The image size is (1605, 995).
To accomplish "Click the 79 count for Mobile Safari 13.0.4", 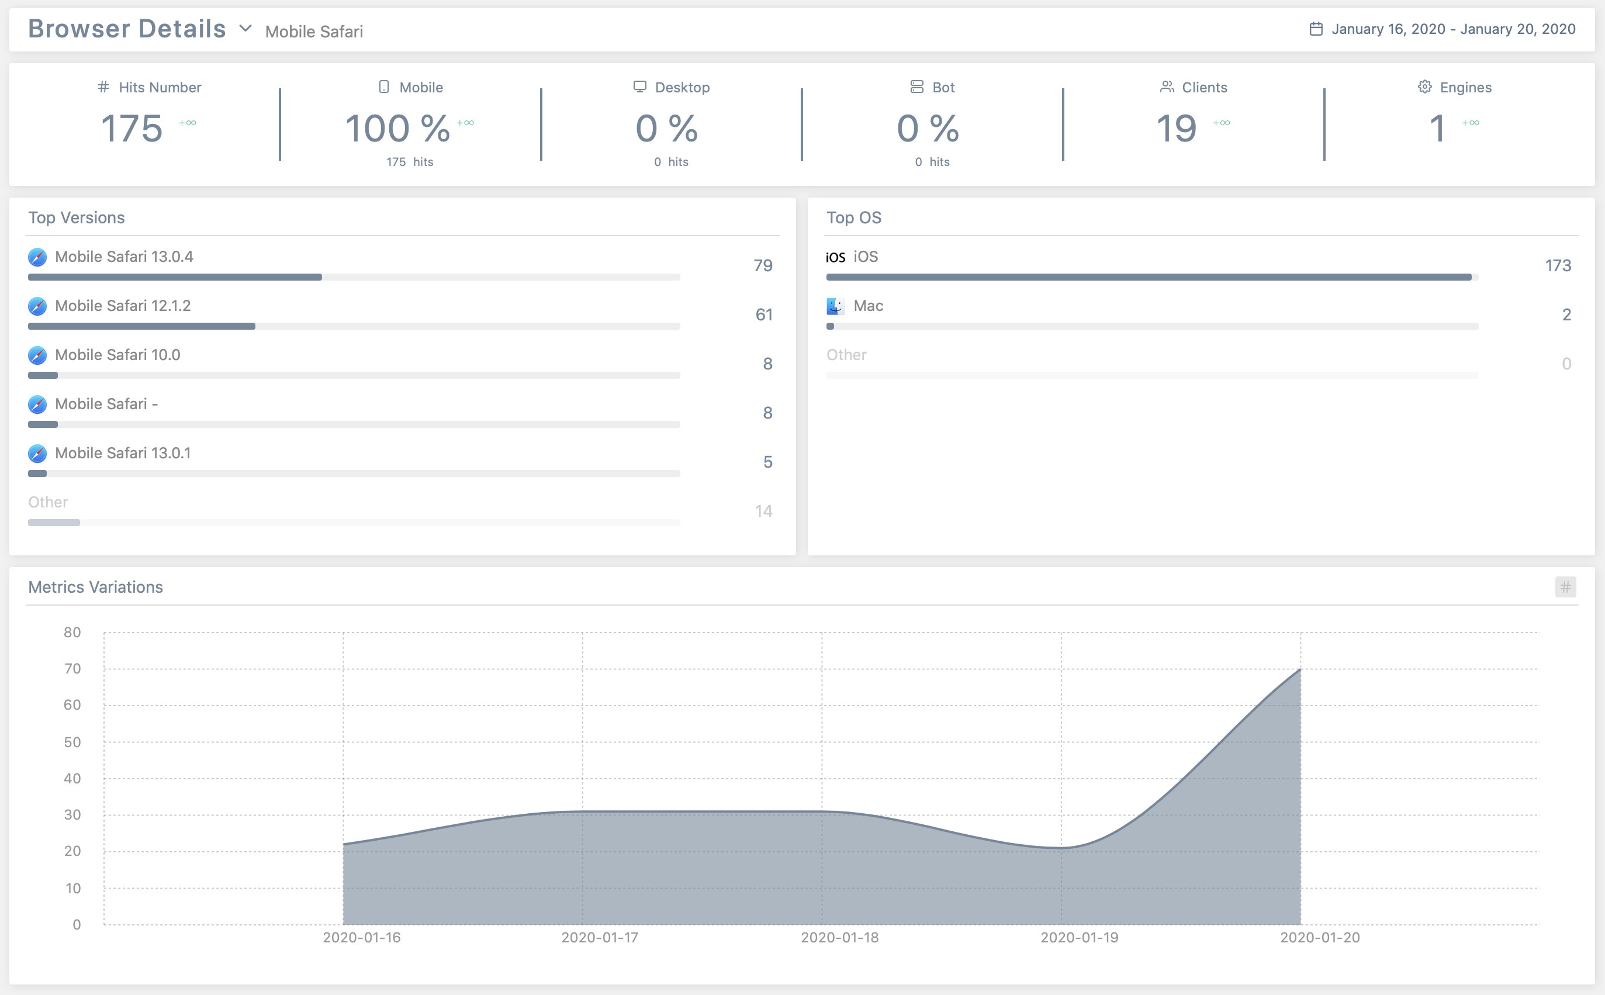I will [x=763, y=265].
